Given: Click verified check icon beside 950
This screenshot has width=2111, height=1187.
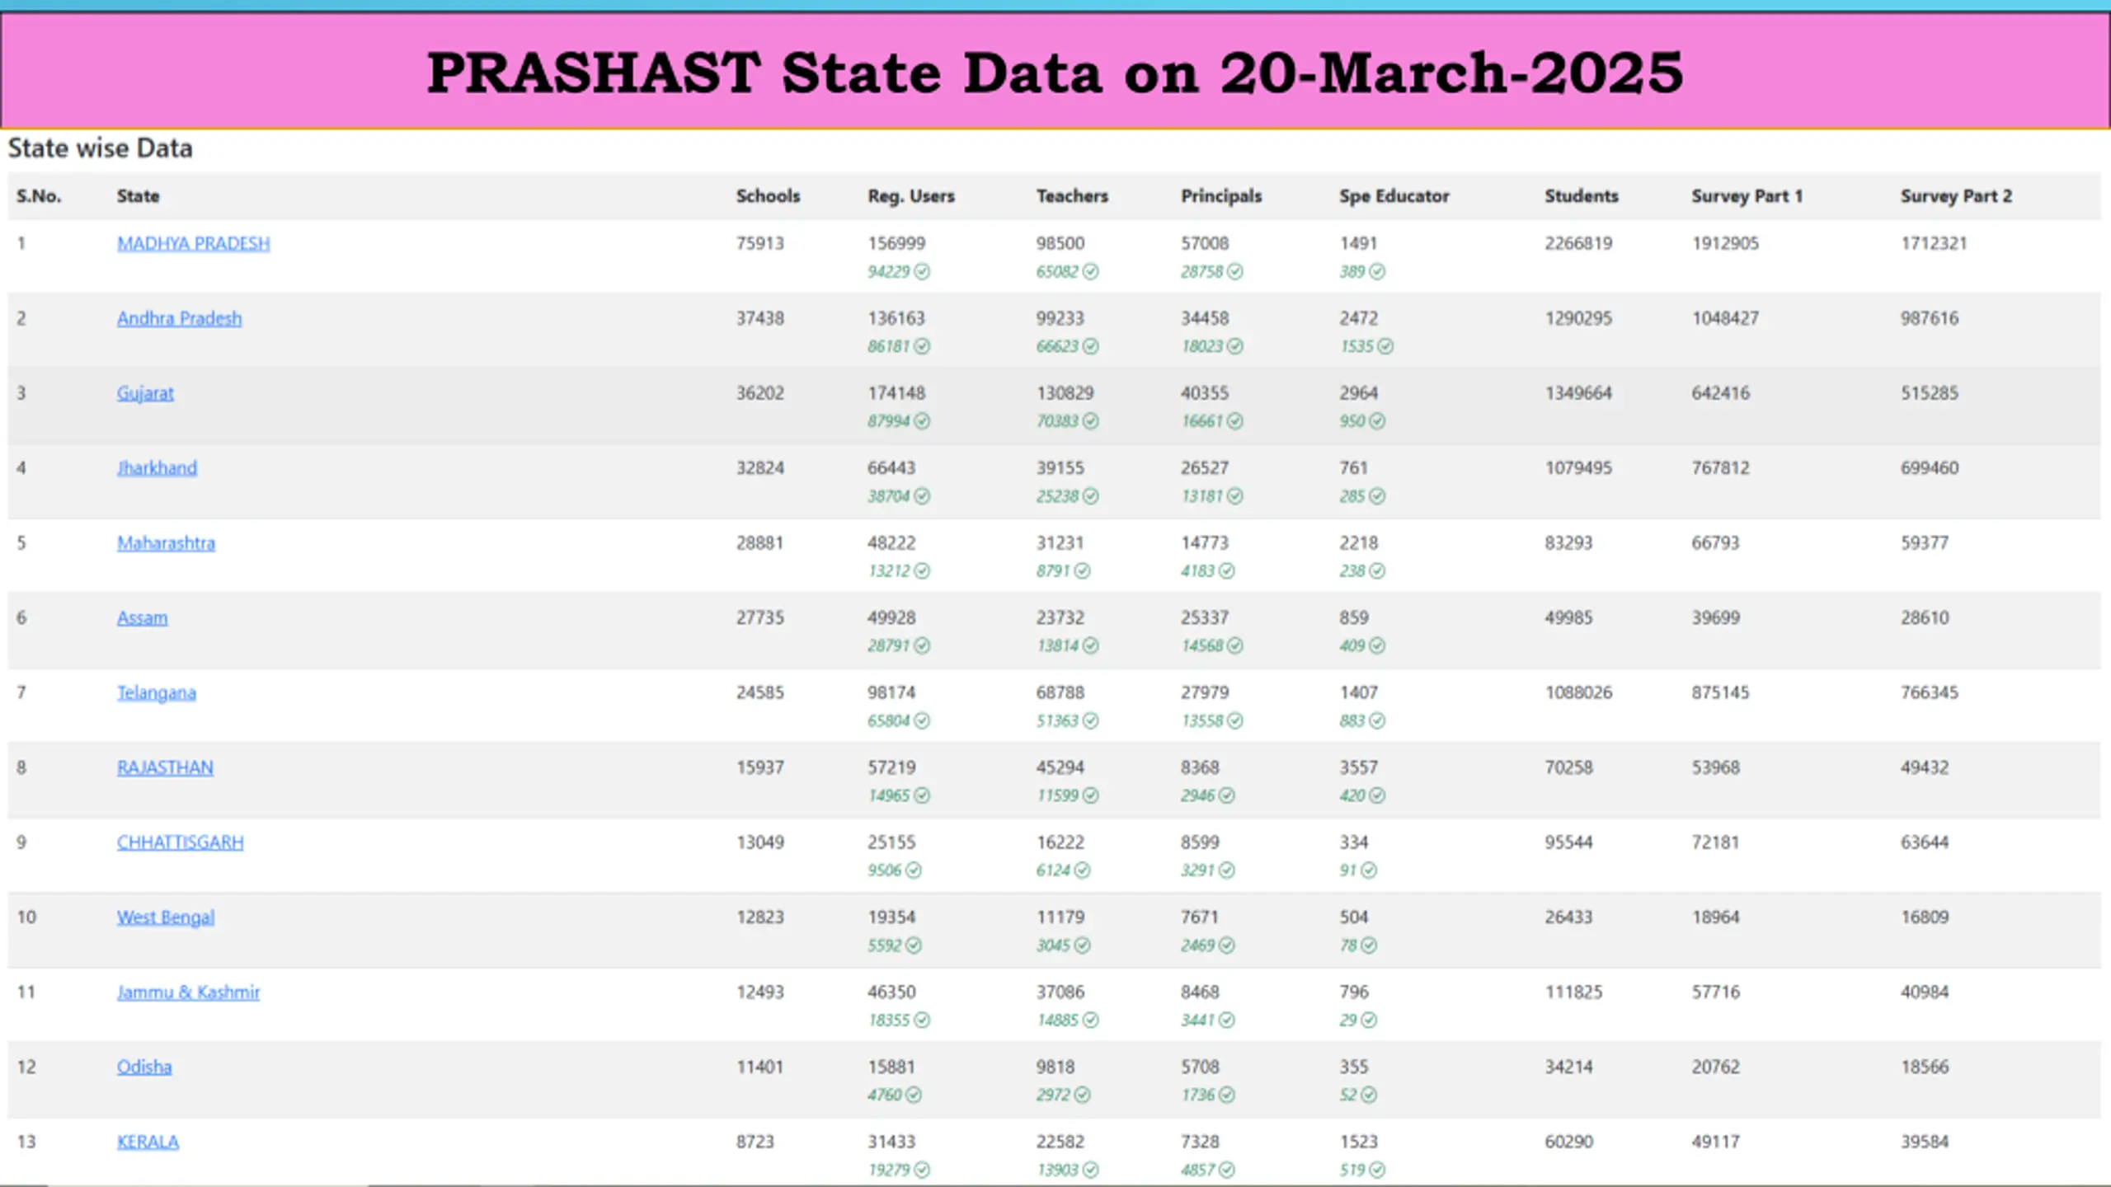Looking at the screenshot, I should pos(1377,421).
